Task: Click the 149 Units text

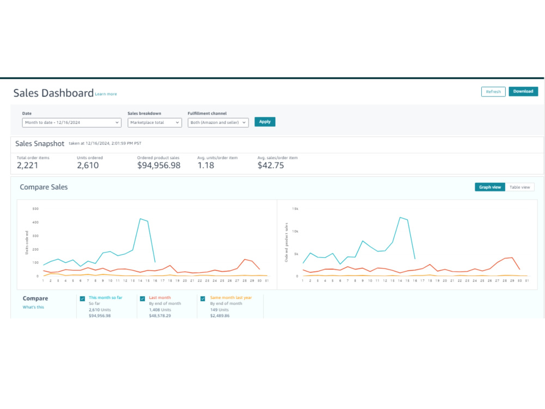Action: point(219,310)
